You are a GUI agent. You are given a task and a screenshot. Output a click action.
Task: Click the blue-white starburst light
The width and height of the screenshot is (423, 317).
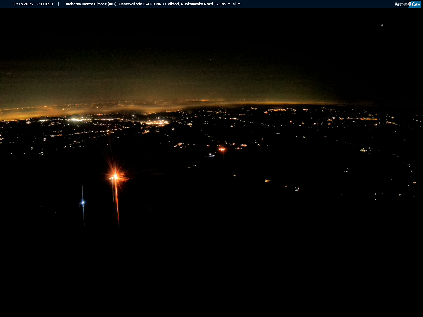83,203
